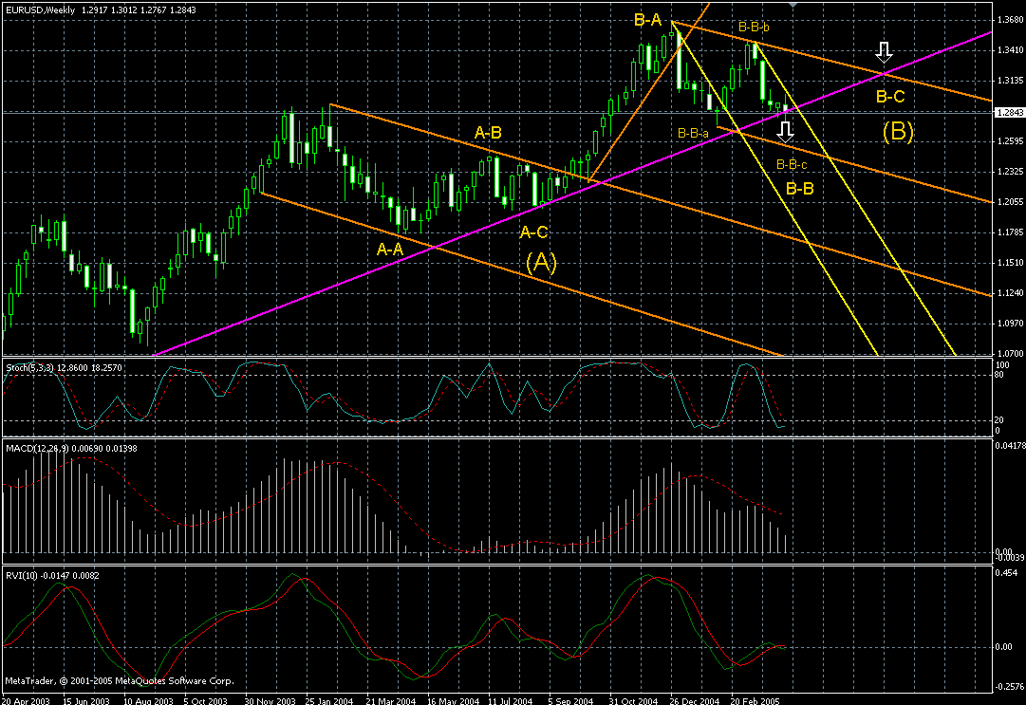The image size is (1026, 705).
Task: Select the white down arrow above the B-C label
Action: click(884, 52)
